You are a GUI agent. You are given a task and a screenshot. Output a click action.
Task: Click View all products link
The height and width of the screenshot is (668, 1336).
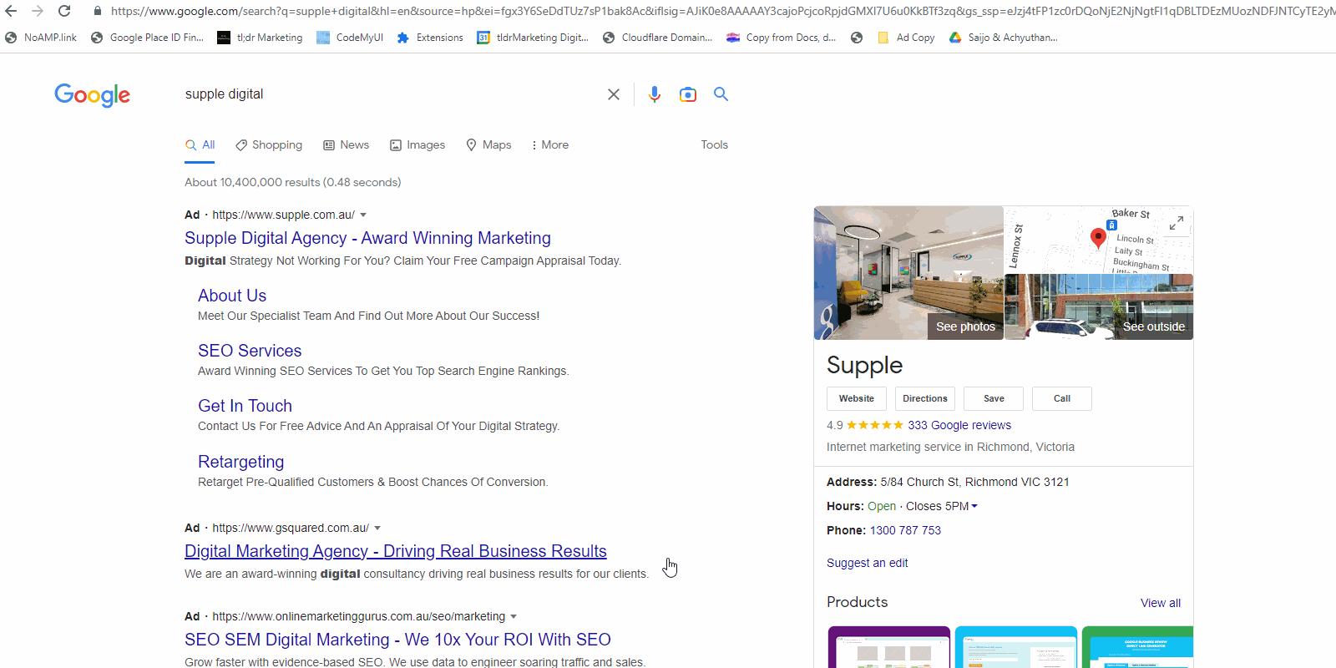click(1161, 604)
